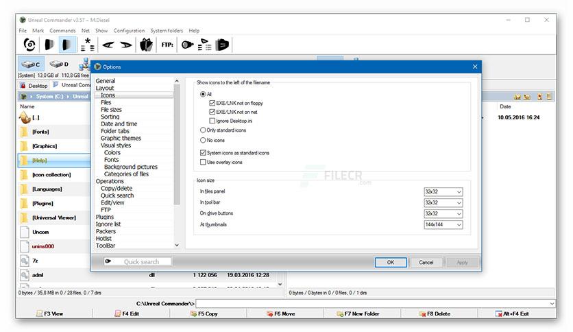Switch to the Desktop folder tab
The width and height of the screenshot is (573, 332).
(x=34, y=86)
